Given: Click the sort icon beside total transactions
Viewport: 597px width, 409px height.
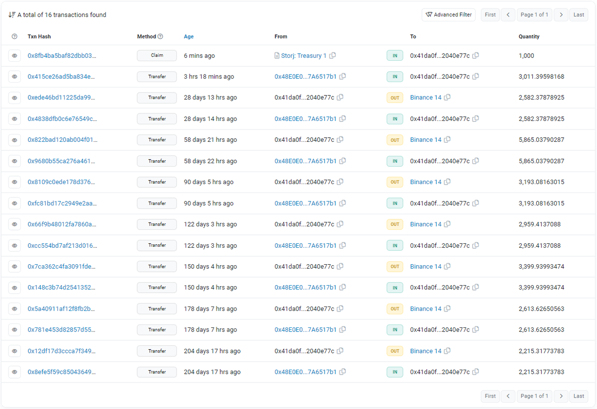Looking at the screenshot, I should pos(12,15).
